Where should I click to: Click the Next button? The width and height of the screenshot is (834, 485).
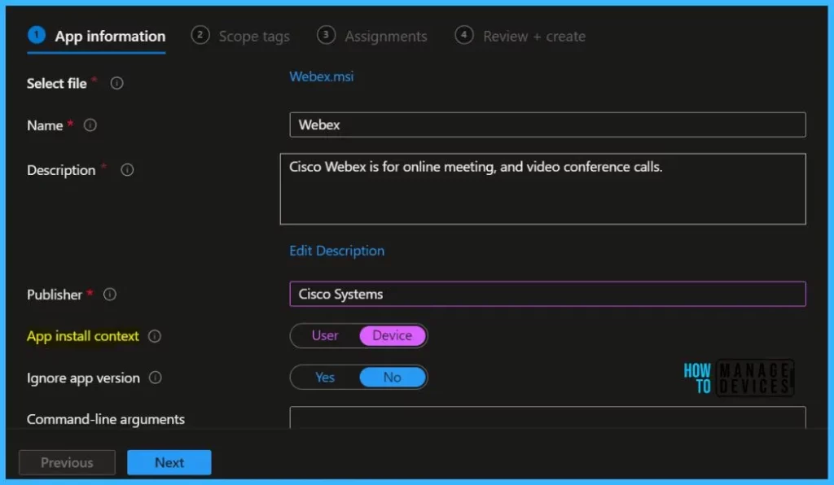pyautogui.click(x=169, y=463)
